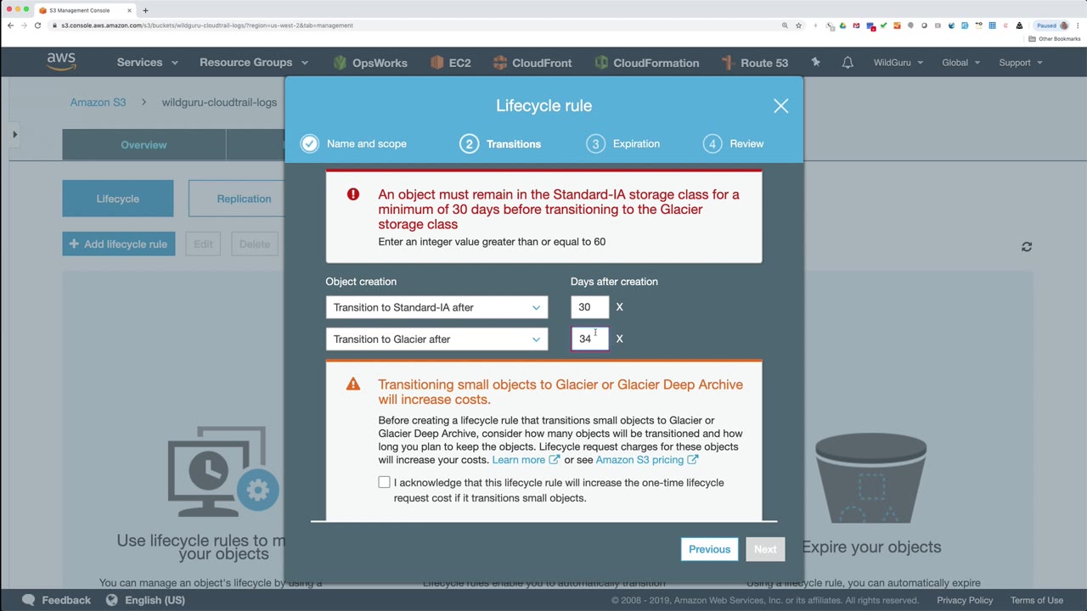This screenshot has height=611, width=1087.
Task: Click the language globe icon
Action: (x=111, y=600)
